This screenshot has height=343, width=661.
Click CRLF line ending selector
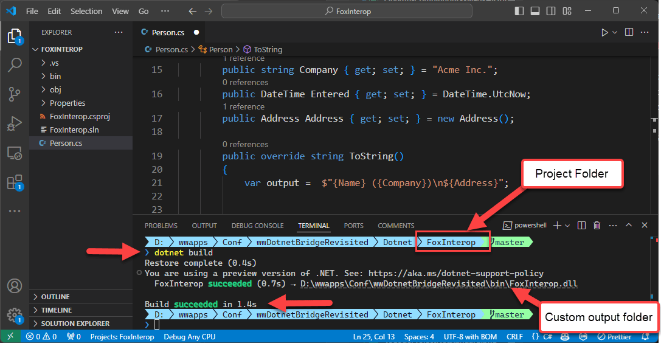click(x=514, y=336)
